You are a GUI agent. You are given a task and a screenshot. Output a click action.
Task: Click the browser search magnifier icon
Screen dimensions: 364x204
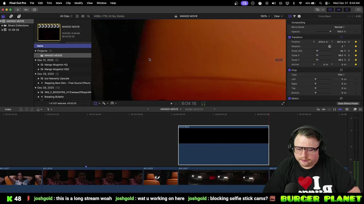(x=88, y=16)
